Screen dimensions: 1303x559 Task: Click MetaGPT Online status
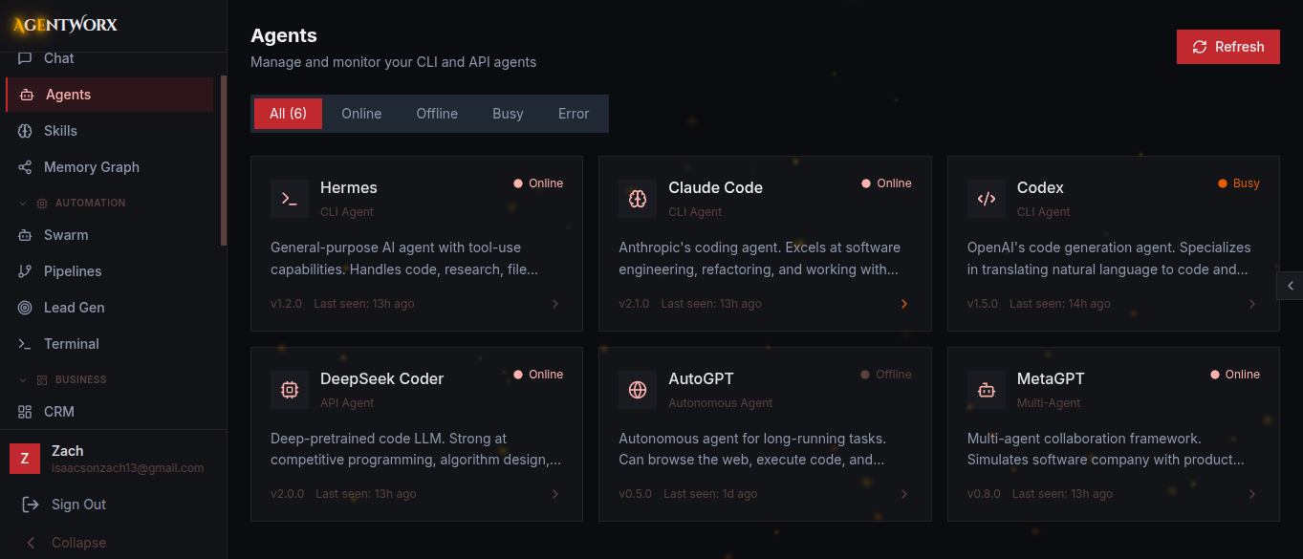coord(1235,375)
